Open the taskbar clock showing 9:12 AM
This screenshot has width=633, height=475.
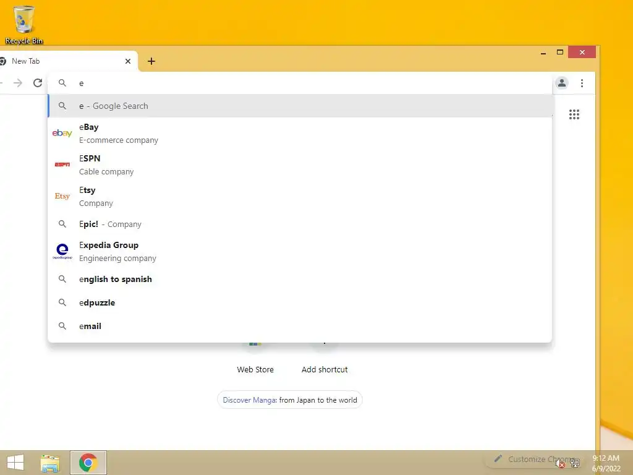pyautogui.click(x=606, y=463)
